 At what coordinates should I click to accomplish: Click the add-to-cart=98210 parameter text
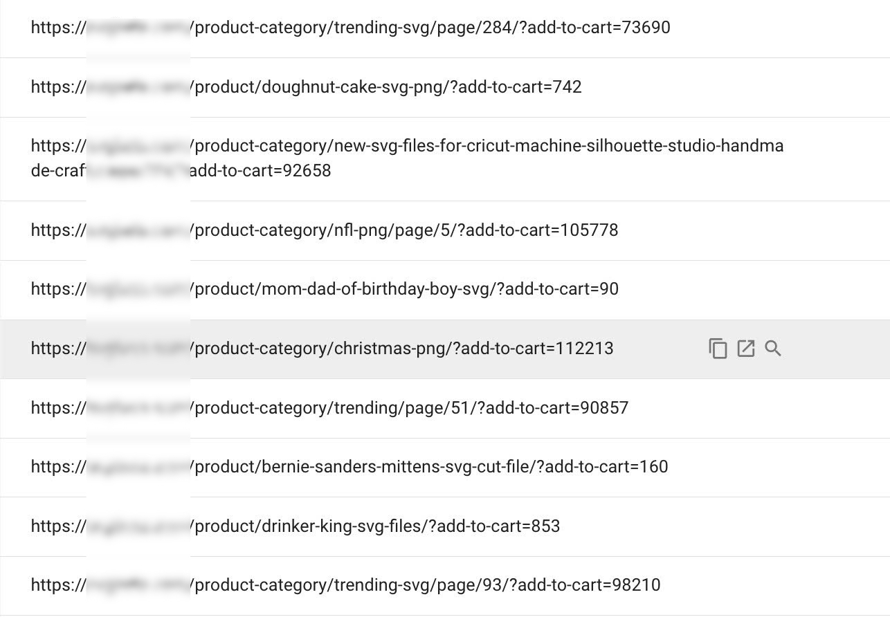(588, 586)
